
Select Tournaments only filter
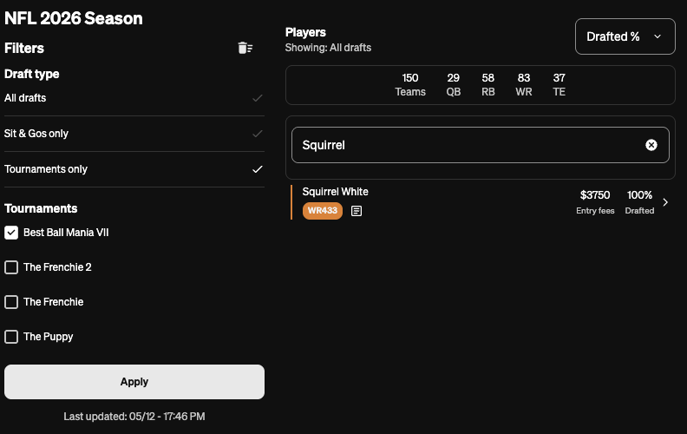point(134,168)
